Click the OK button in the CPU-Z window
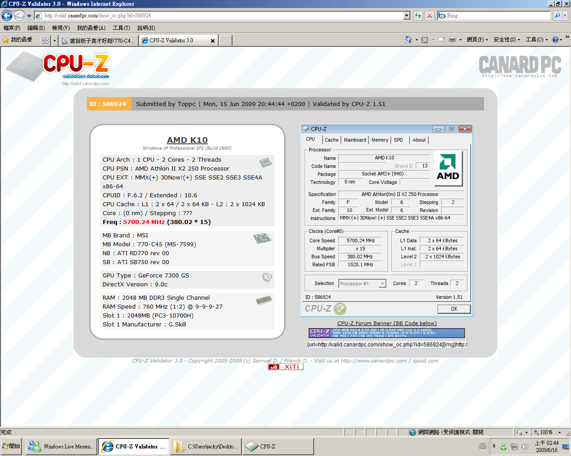571x456 pixels. point(454,309)
